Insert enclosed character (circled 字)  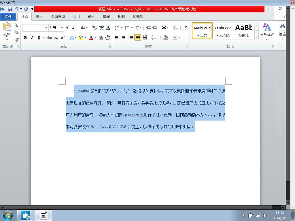click(108, 38)
